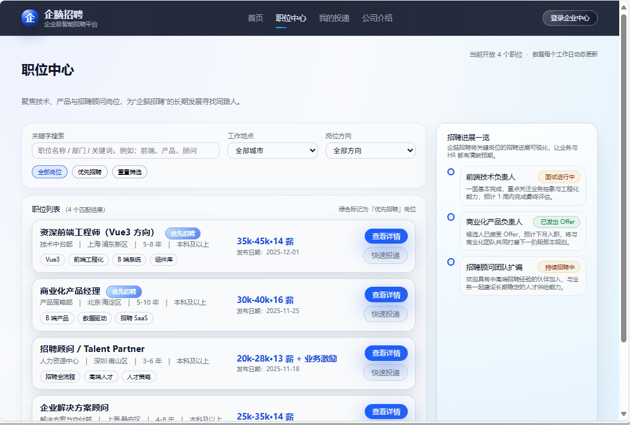Click timeline dot beside 前端技术负责人
630x425 pixels.
pos(451,172)
